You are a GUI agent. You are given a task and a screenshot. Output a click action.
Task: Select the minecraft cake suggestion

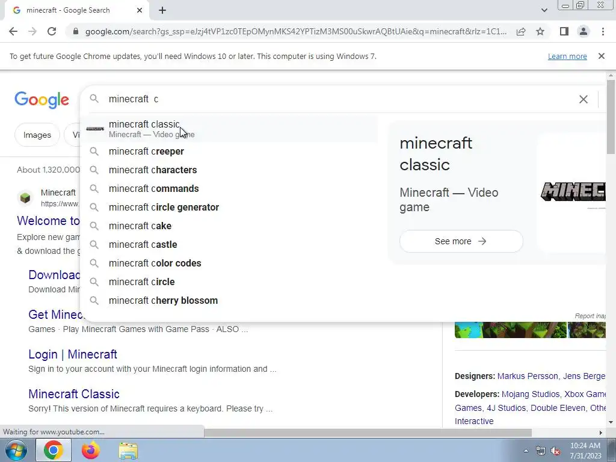click(229, 226)
